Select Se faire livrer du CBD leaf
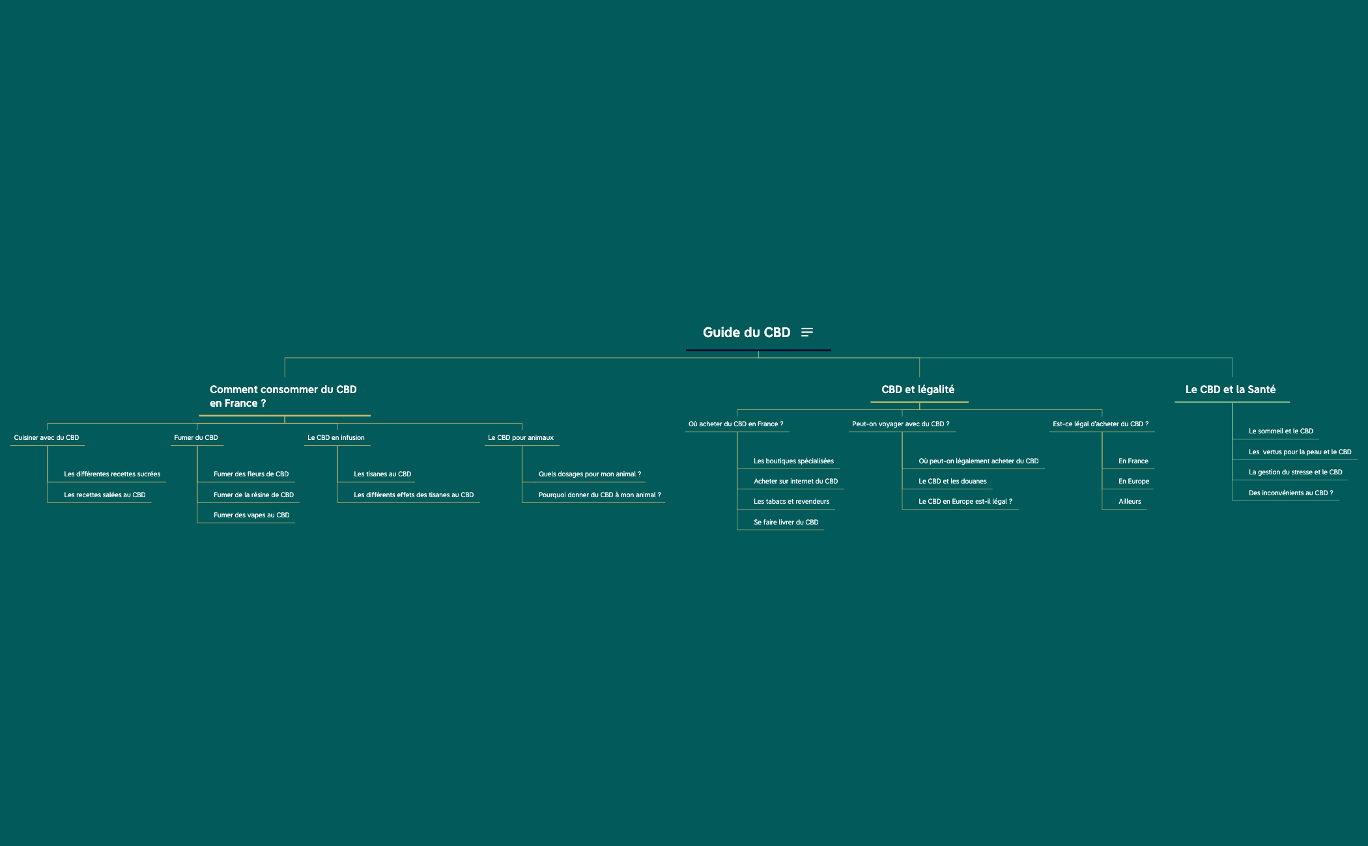Image resolution: width=1368 pixels, height=846 pixels. [x=786, y=522]
